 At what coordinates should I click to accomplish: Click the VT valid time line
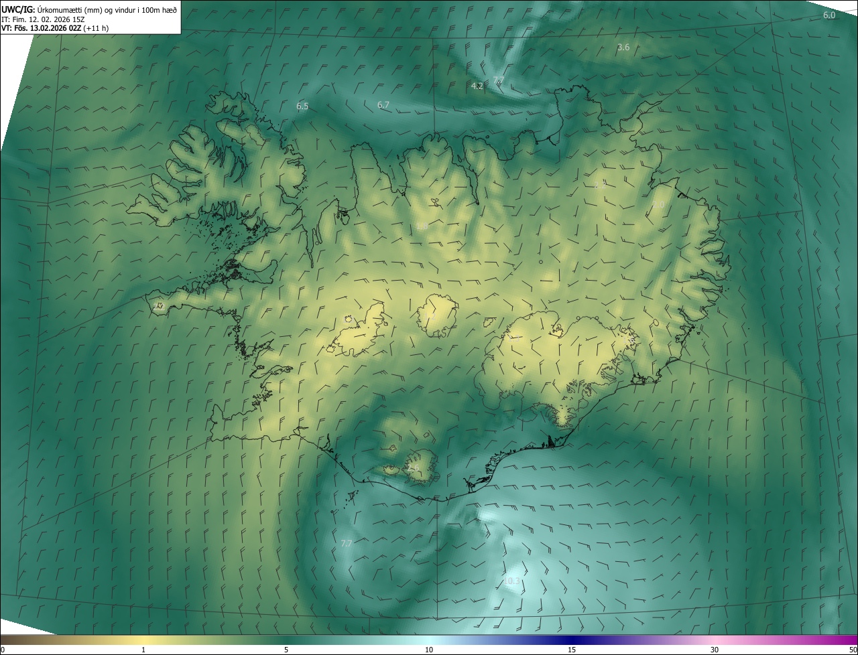(x=55, y=28)
